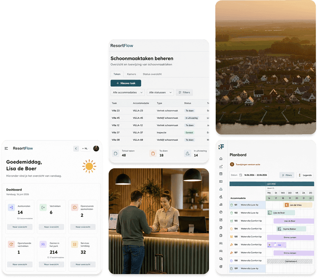318x278 pixels.
Task: Click Naar overzicht under Openstaande vertrekken
Action: [20, 264]
